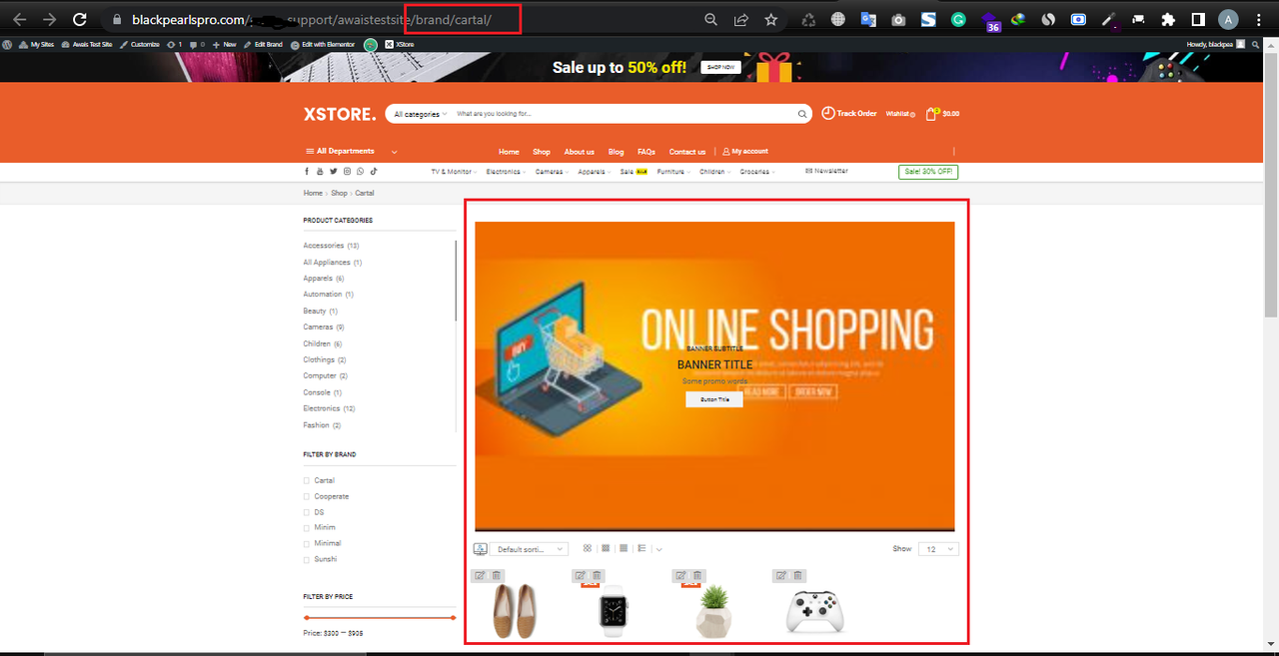This screenshot has height=656, width=1279.
Task: Reload the page with the browser refresh icon
Action: [x=80, y=19]
